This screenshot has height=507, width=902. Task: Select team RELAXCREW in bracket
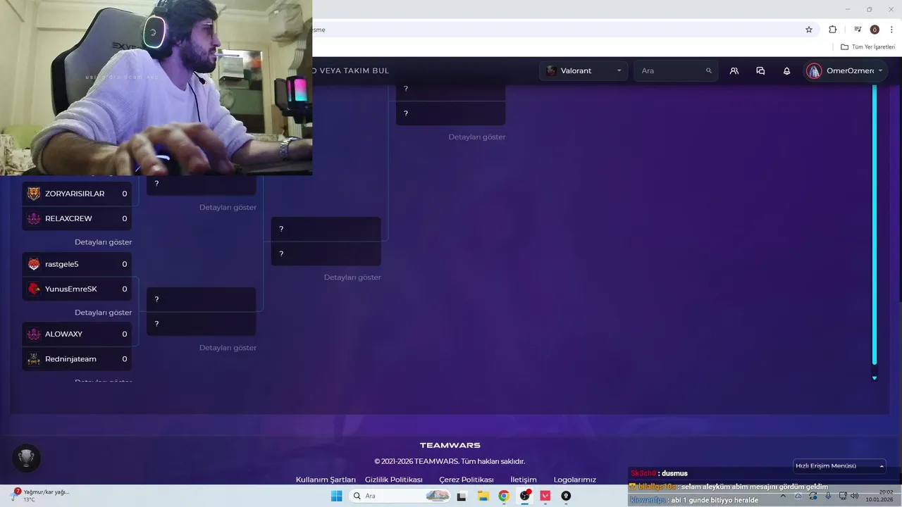[x=77, y=218]
